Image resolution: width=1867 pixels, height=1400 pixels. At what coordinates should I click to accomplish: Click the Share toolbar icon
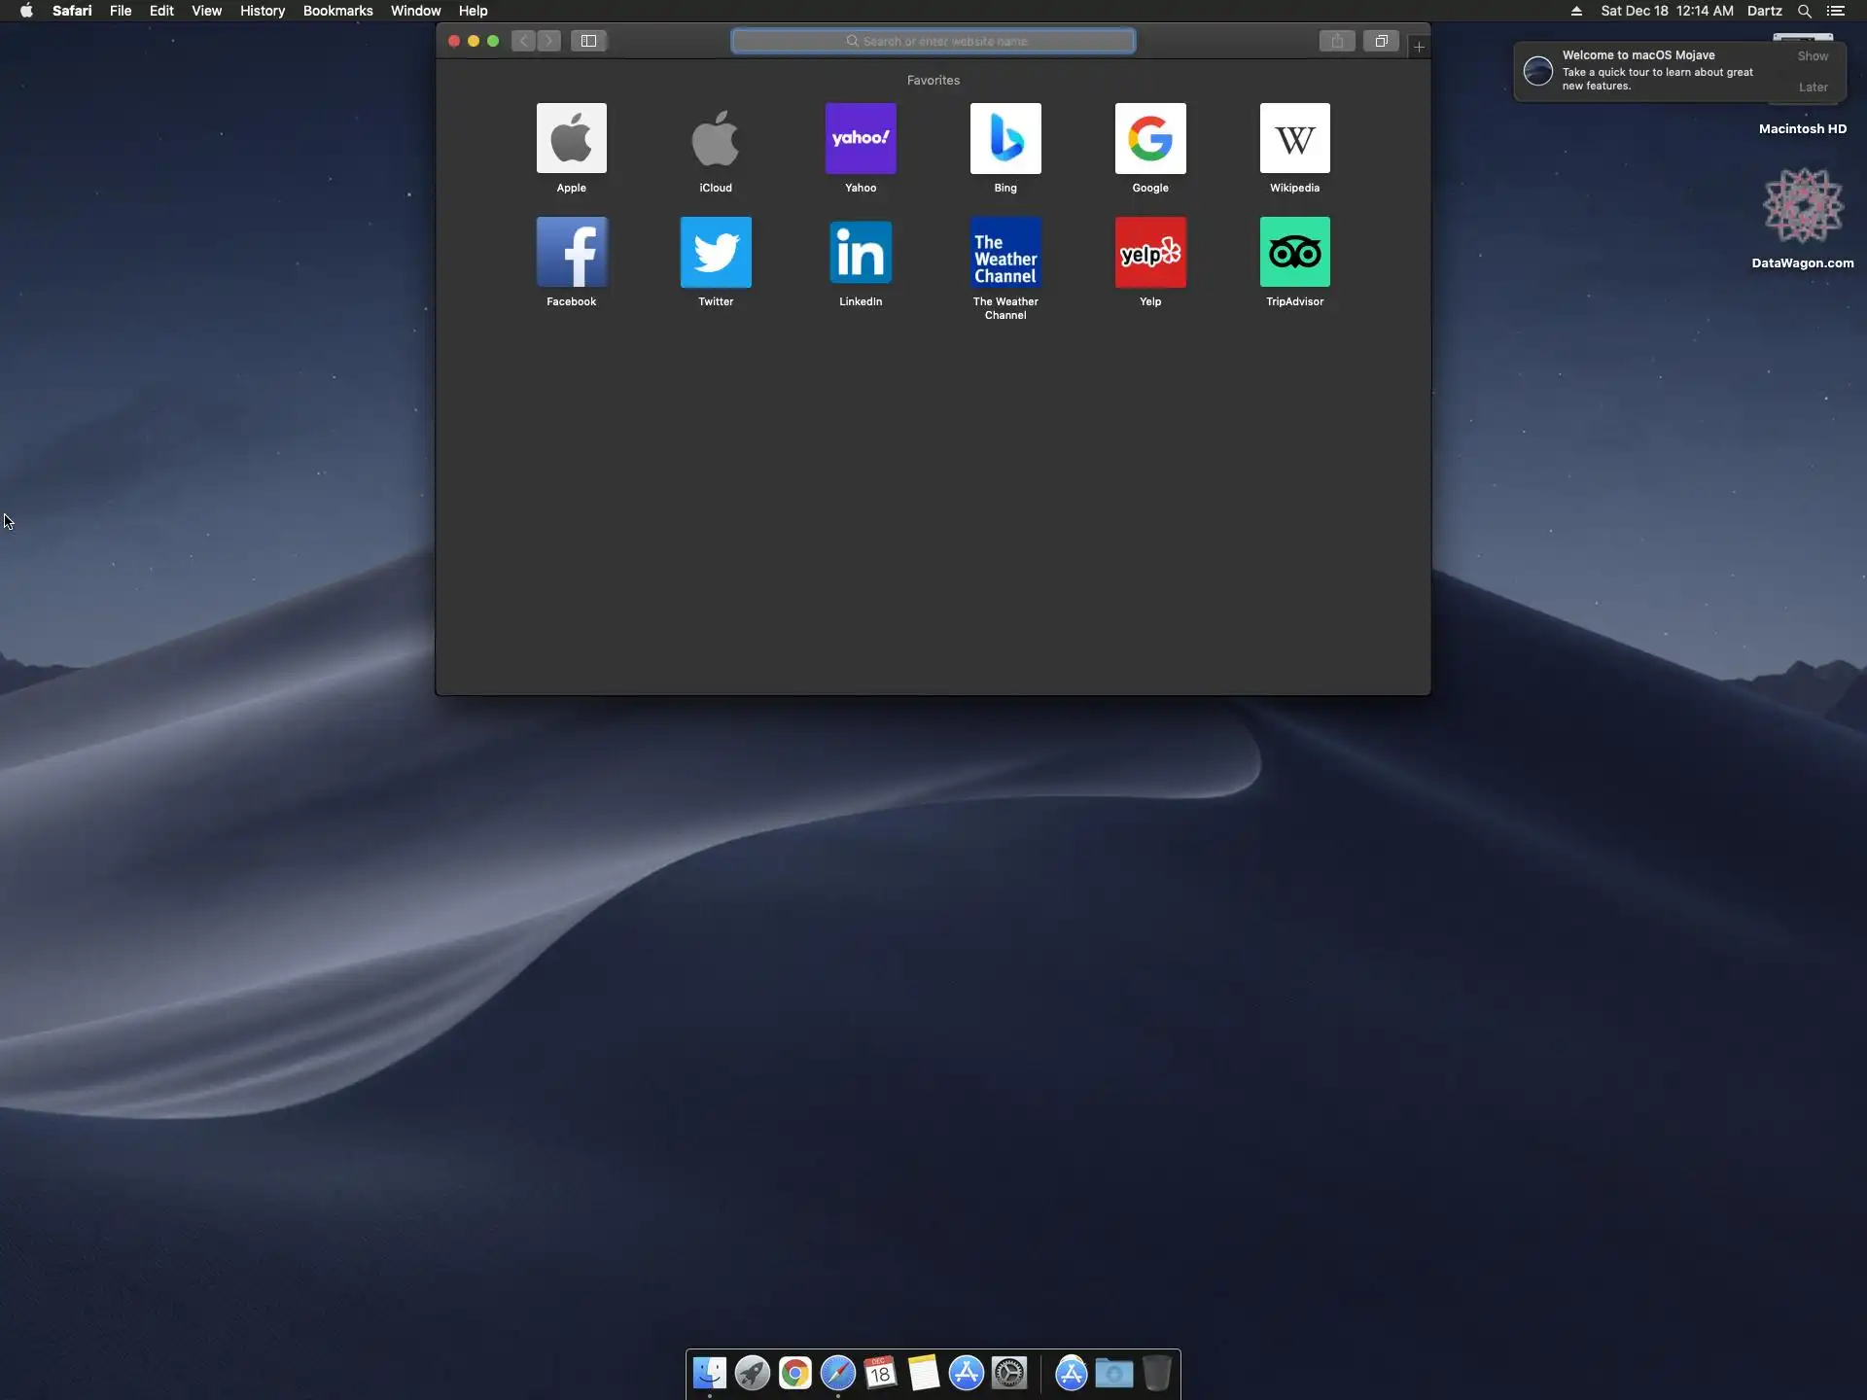point(1337,41)
